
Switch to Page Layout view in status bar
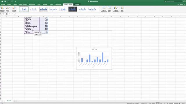point(161,103)
